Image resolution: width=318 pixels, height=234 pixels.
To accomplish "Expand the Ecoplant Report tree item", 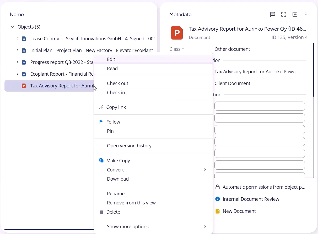I will 17,74.
